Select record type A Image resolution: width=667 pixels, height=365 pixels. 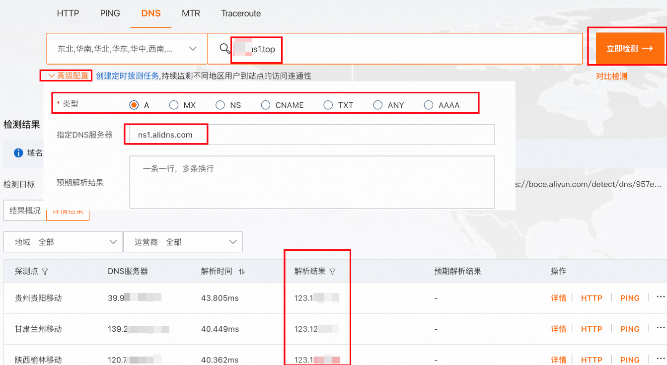134,105
